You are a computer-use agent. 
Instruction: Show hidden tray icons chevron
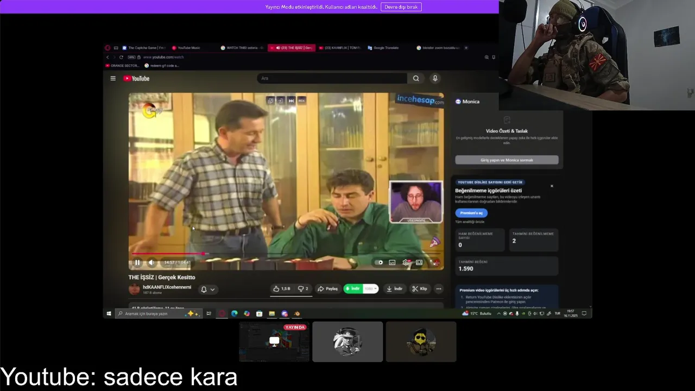pos(498,313)
